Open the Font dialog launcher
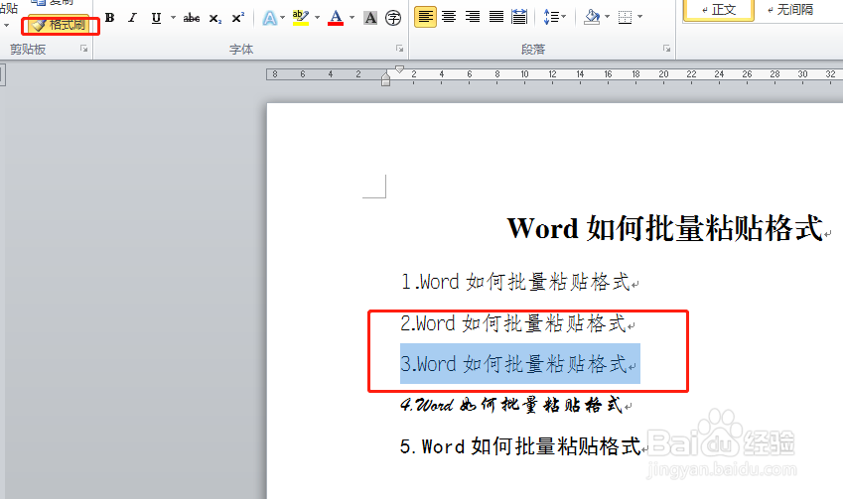This screenshot has height=499, width=843. (399, 49)
